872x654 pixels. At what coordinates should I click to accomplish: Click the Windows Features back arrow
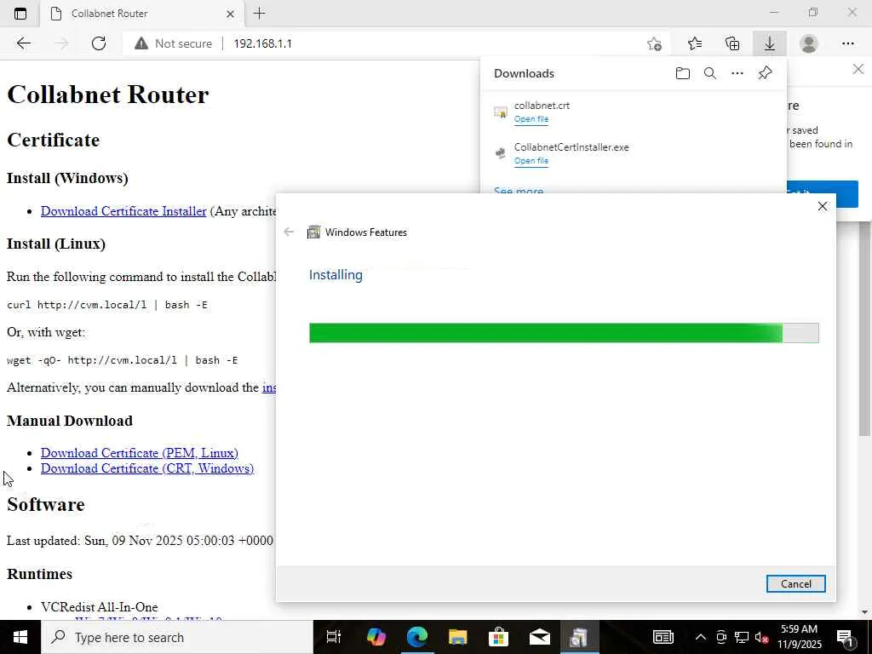pyautogui.click(x=289, y=232)
